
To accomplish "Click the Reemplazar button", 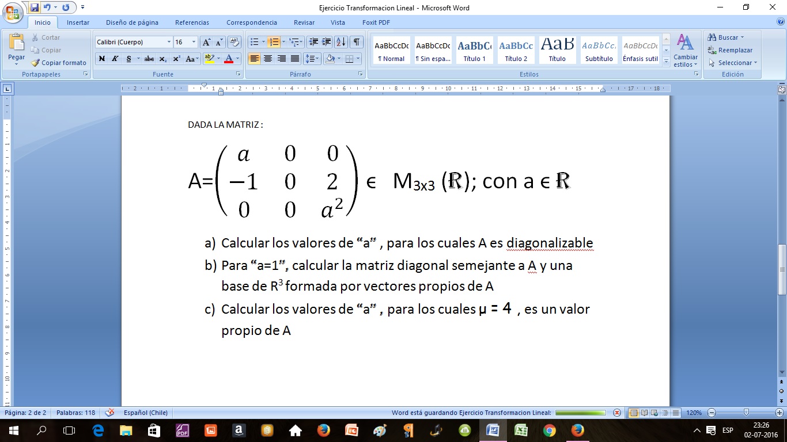I will (731, 50).
